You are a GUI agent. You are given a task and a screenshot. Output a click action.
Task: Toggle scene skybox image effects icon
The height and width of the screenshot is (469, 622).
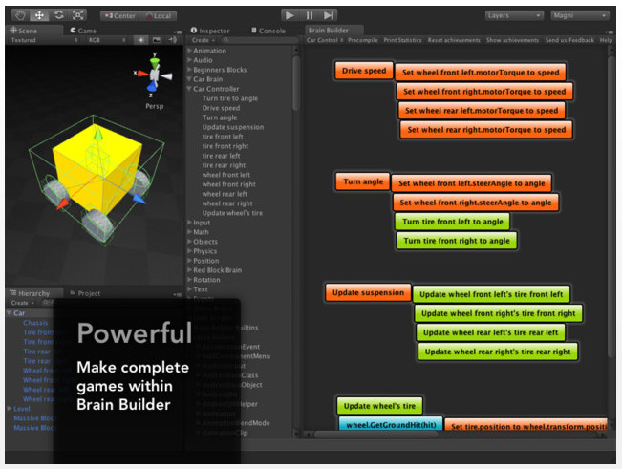click(x=157, y=40)
